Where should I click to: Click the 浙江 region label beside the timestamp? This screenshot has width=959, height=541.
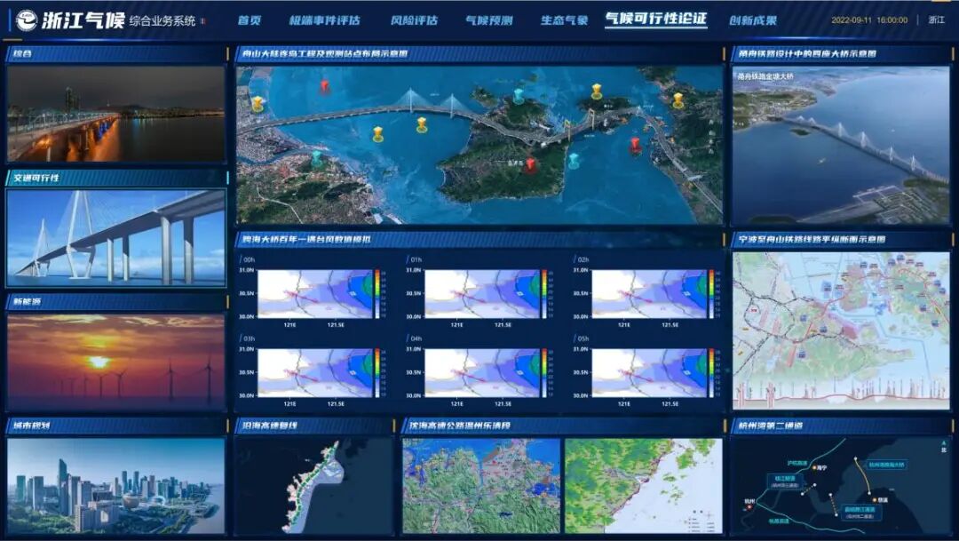click(937, 20)
